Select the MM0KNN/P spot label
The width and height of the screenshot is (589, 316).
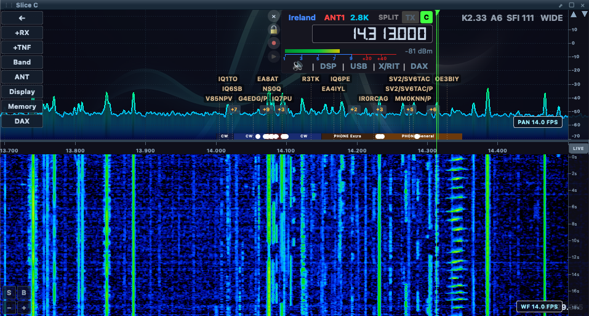click(413, 99)
